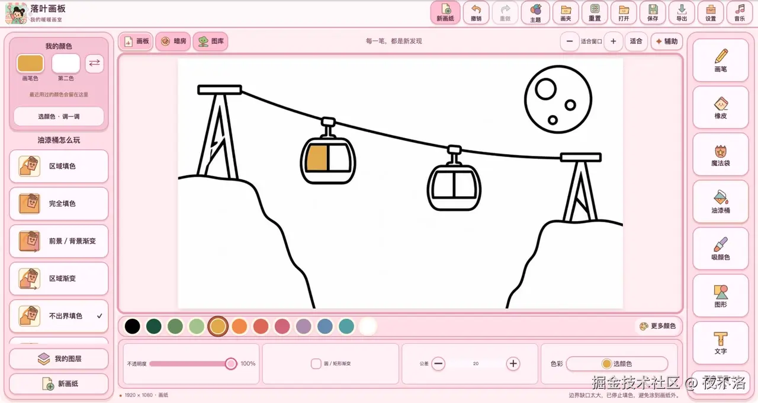The width and height of the screenshot is (758, 403).
Task: Switch to the 暗房 tab
Action: (x=173, y=41)
